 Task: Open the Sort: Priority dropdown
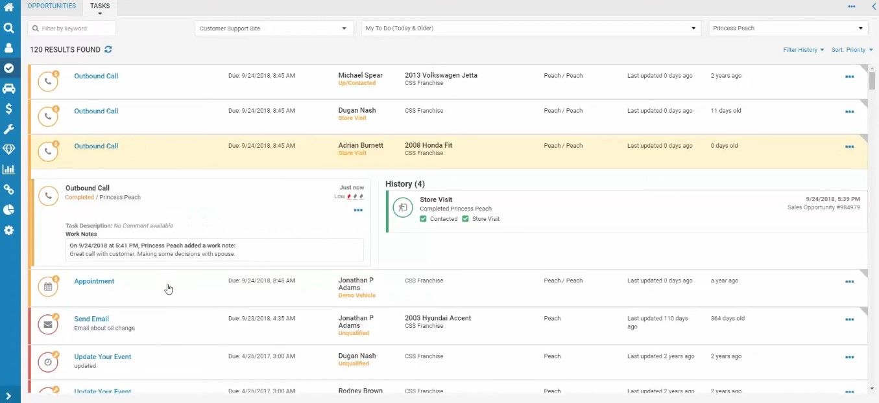point(851,50)
